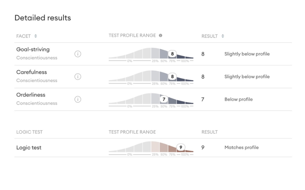This screenshot has width=305, height=190.
Task: Select the Goal-striving facet name
Action: click(x=33, y=50)
